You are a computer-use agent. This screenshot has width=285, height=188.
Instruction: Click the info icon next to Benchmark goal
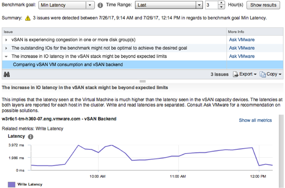(100, 5)
